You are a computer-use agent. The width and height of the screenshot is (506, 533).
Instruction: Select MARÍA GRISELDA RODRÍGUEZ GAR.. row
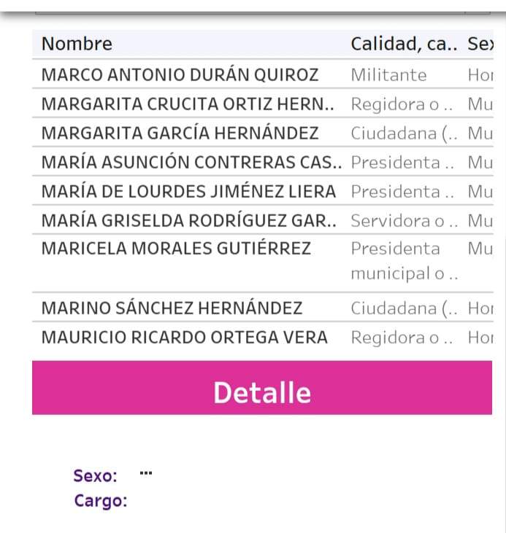coord(188,220)
